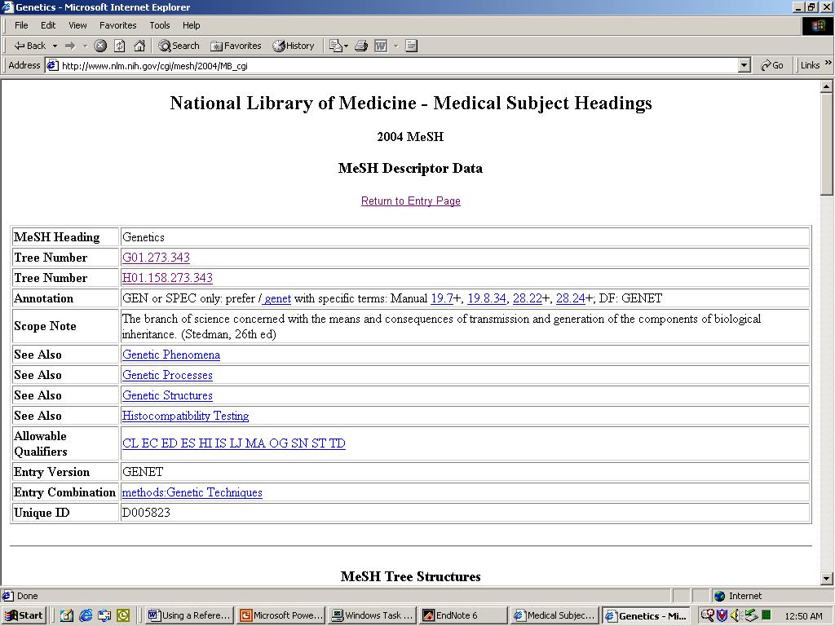Open the Tools menu
Screen dimensions: 835x626
(159, 25)
